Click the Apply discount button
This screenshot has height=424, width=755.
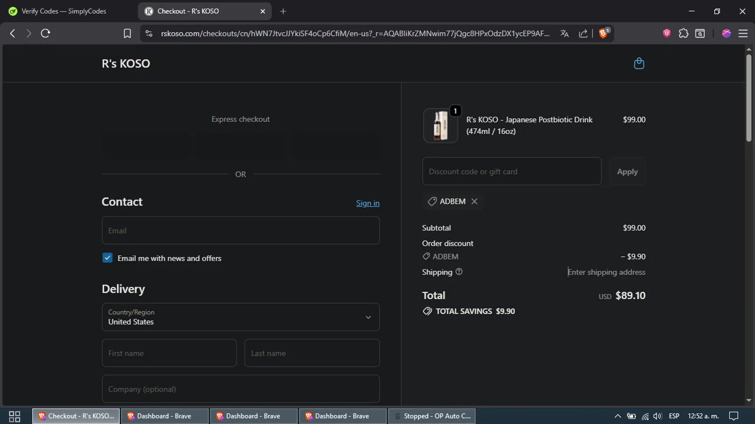[627, 172]
